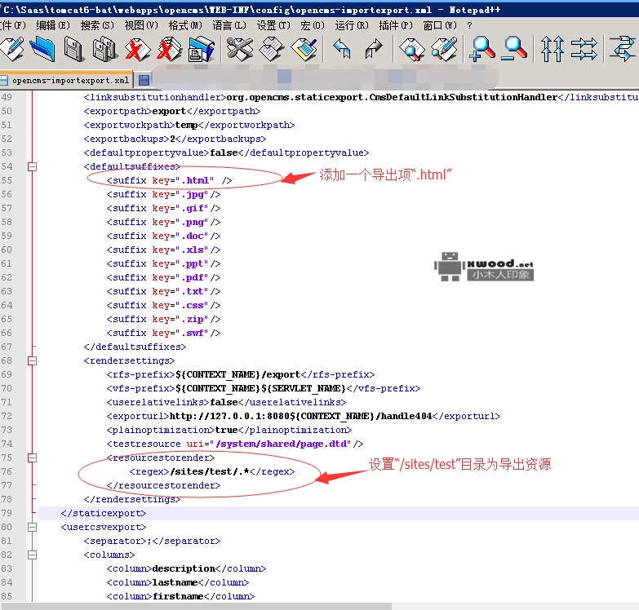Click line number 79 in the margin

tap(7, 513)
